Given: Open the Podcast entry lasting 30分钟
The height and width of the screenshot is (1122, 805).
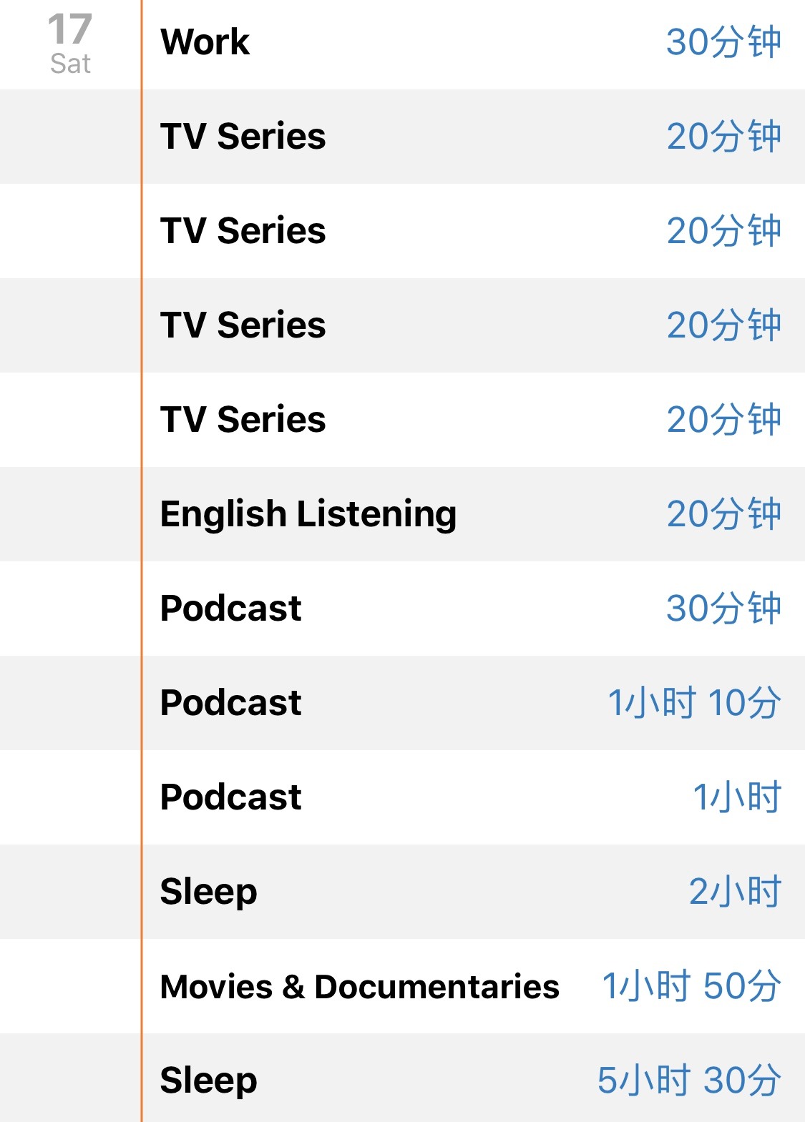Looking at the screenshot, I should pyautogui.click(x=474, y=609).
